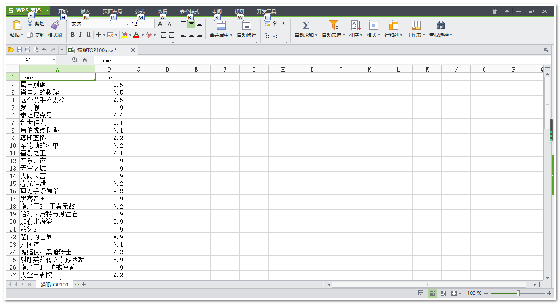The width and height of the screenshot is (560, 304).
Task: Click the open folder quick-access icon
Action: [11, 50]
